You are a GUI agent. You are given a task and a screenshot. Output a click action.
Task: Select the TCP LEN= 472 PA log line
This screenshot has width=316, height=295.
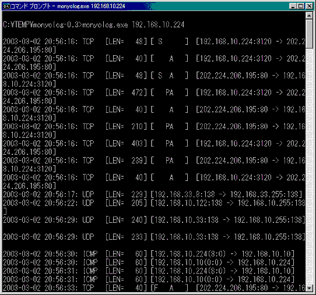(x=154, y=97)
